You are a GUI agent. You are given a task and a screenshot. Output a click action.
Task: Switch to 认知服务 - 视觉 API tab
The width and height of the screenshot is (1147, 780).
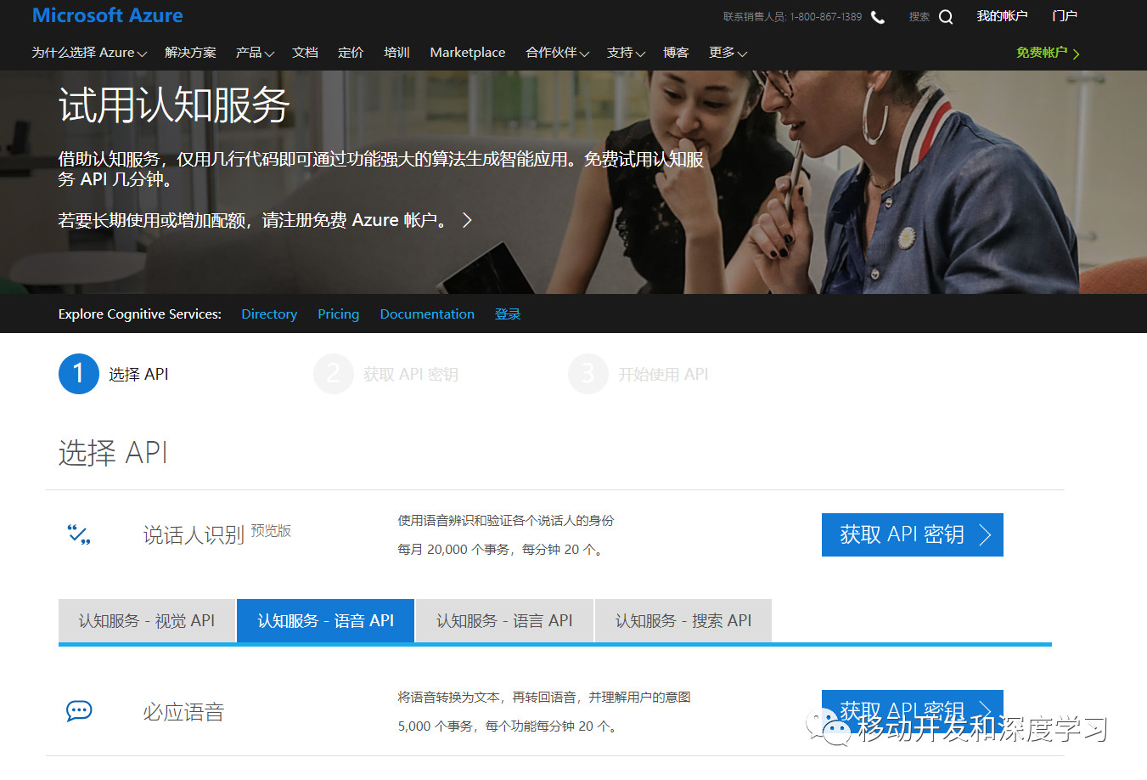(147, 620)
